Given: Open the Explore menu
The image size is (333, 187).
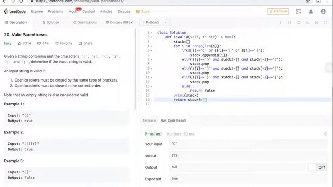Looking at the screenshot, I should pyautogui.click(x=37, y=11).
